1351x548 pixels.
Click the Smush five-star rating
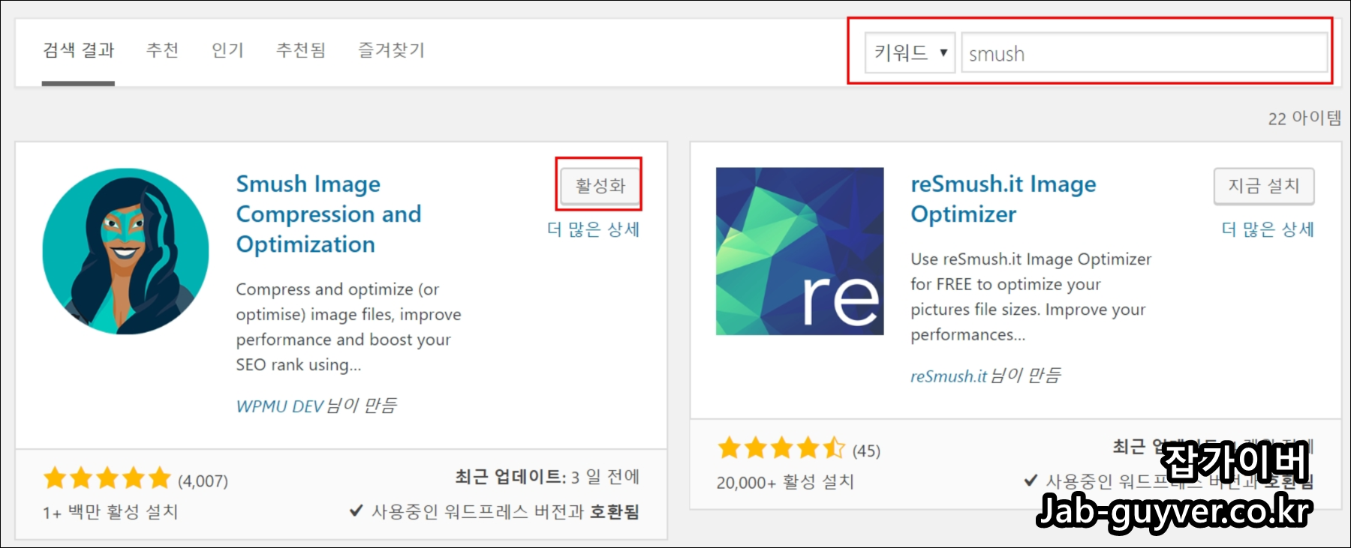pyautogui.click(x=107, y=478)
